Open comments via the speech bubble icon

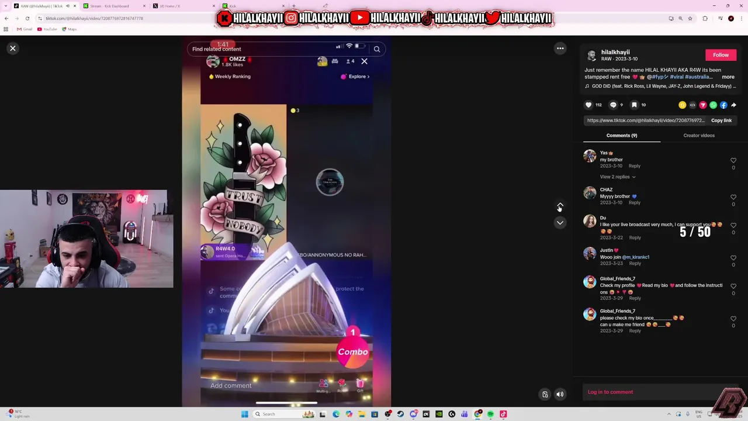pos(613,105)
